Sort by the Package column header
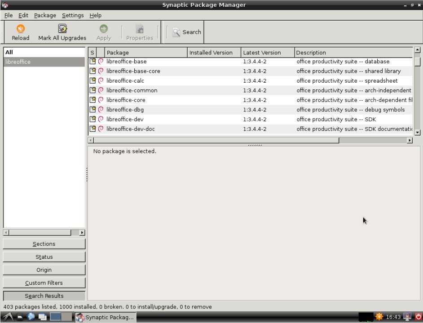Viewport: 423px width, 323px height. (145, 53)
